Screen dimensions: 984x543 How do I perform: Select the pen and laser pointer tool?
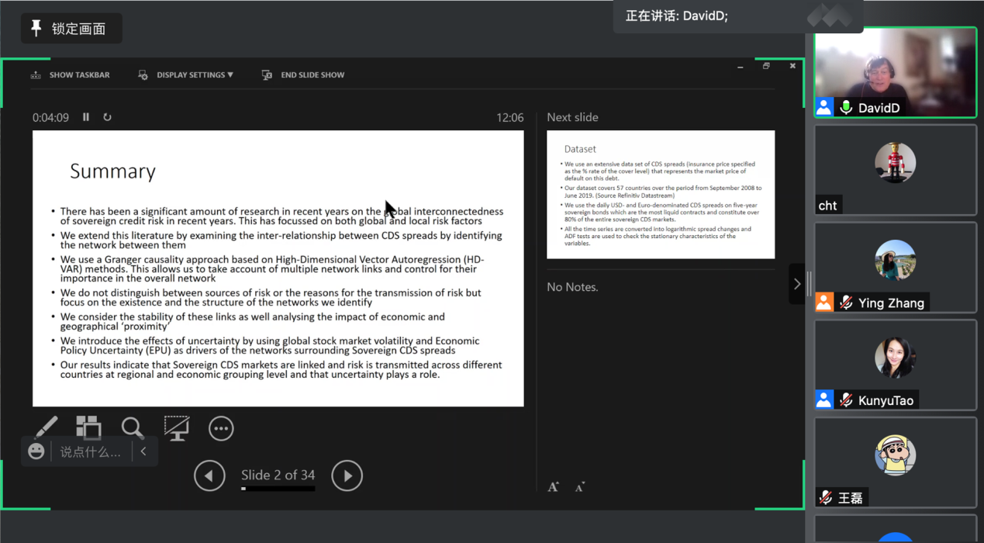(x=46, y=427)
